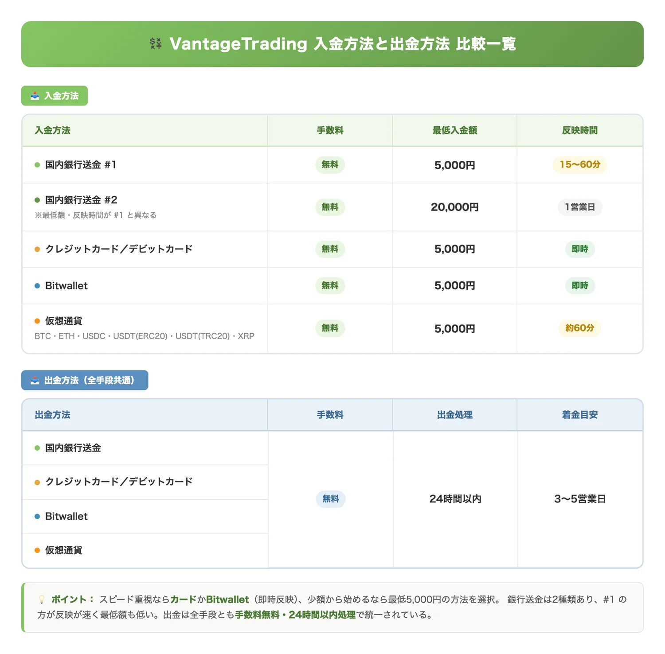Click the 国内銀行送金 #2 row label
The height and width of the screenshot is (654, 665).
[81, 200]
